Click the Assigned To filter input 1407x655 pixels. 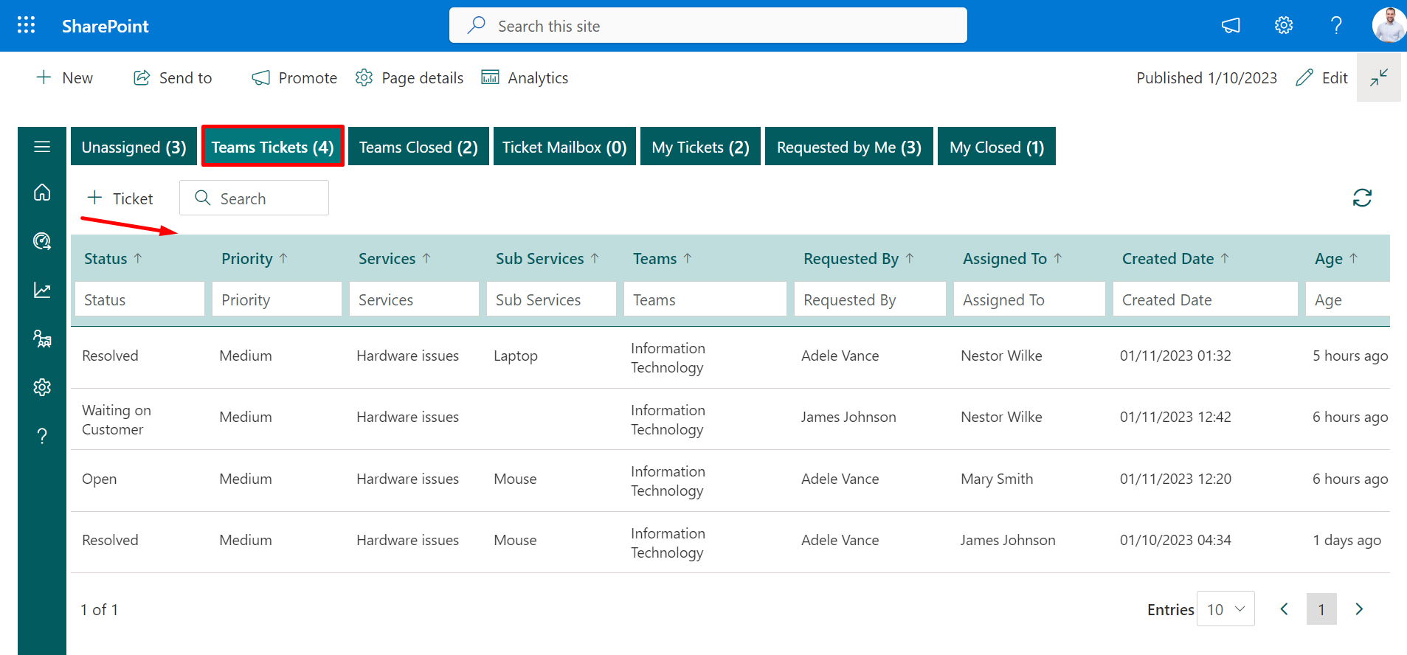click(1029, 299)
